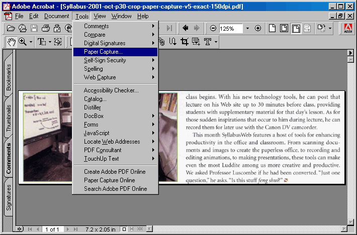The width and height of the screenshot is (357, 235).
Task: Click the Open file folder icon
Action: coord(11,28)
